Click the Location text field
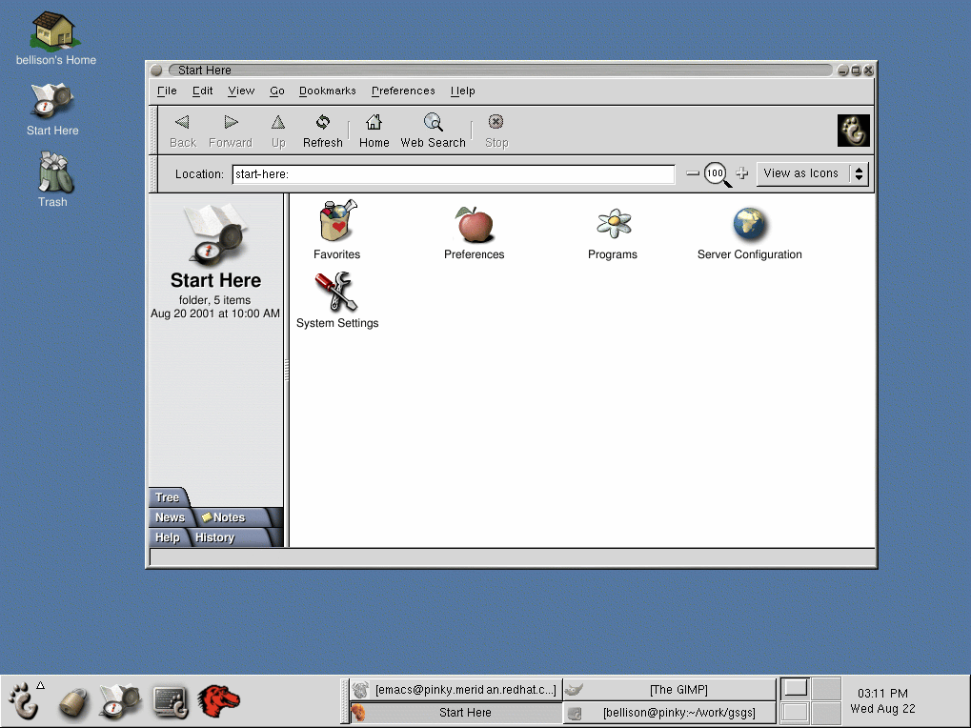The image size is (971, 728). 453,174
